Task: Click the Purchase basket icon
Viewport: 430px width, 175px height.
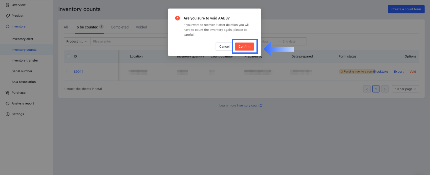Action: pyautogui.click(x=8, y=93)
